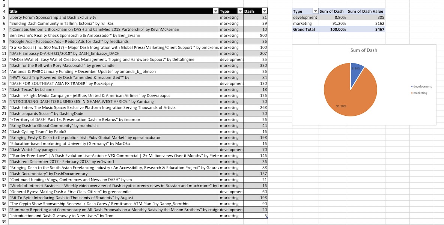Open the Dash column filter dropdown
The width and height of the screenshot is (444, 225).
(x=265, y=11)
